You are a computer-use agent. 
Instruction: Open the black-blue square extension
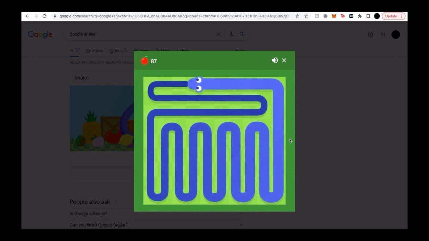tap(351, 16)
